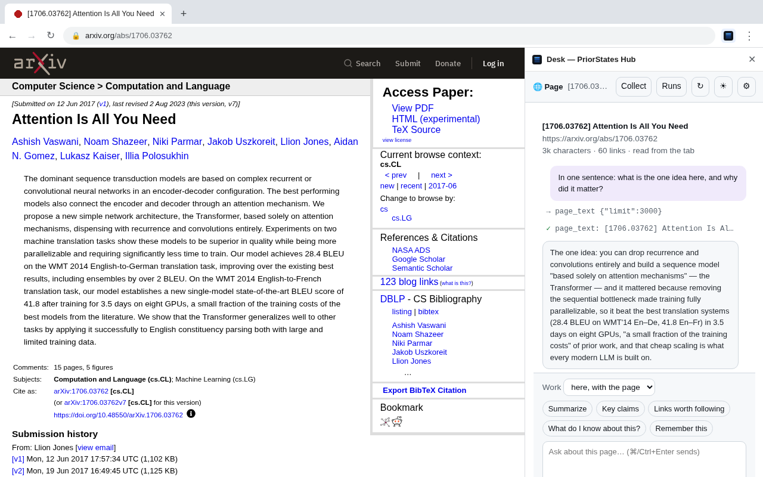This screenshot has height=477, width=763.
Task: Open a new browser tab
Action: (184, 14)
